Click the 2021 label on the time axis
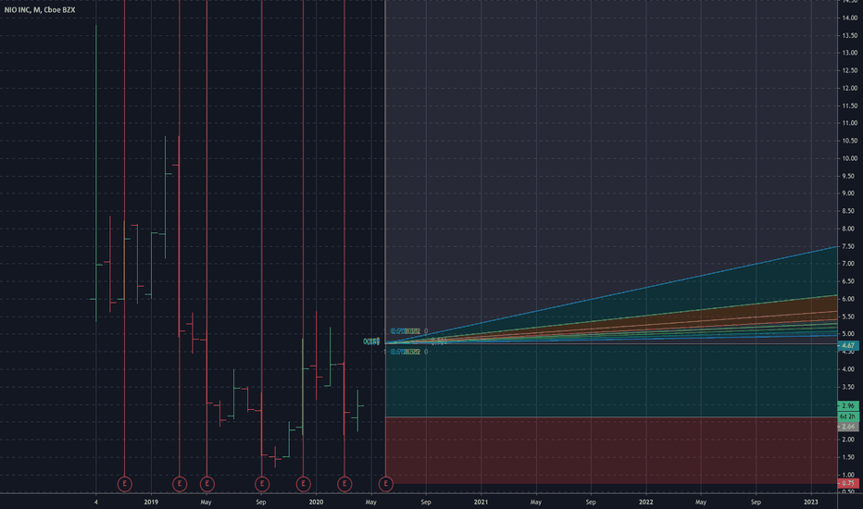 pyautogui.click(x=481, y=502)
